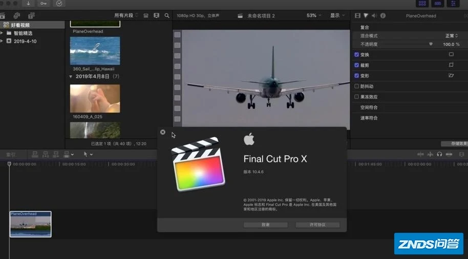Viewport: 468px width, 259px height.
Task: Open the 索引 timeline index
Action: (x=11, y=155)
